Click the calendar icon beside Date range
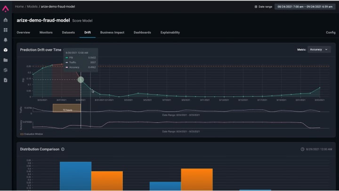The height and width of the screenshot is (191, 339). point(256,7)
